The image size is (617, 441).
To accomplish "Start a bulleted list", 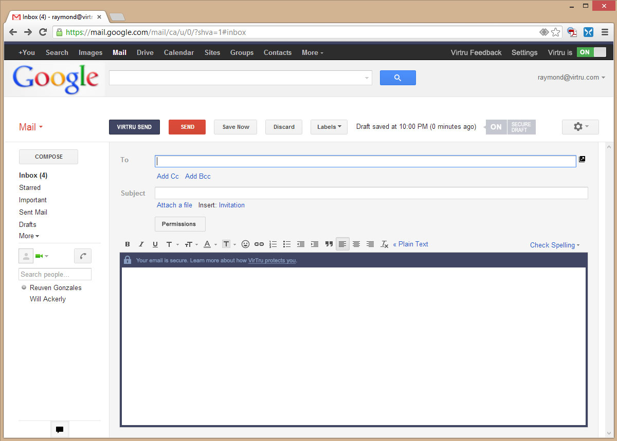I will pyautogui.click(x=287, y=244).
